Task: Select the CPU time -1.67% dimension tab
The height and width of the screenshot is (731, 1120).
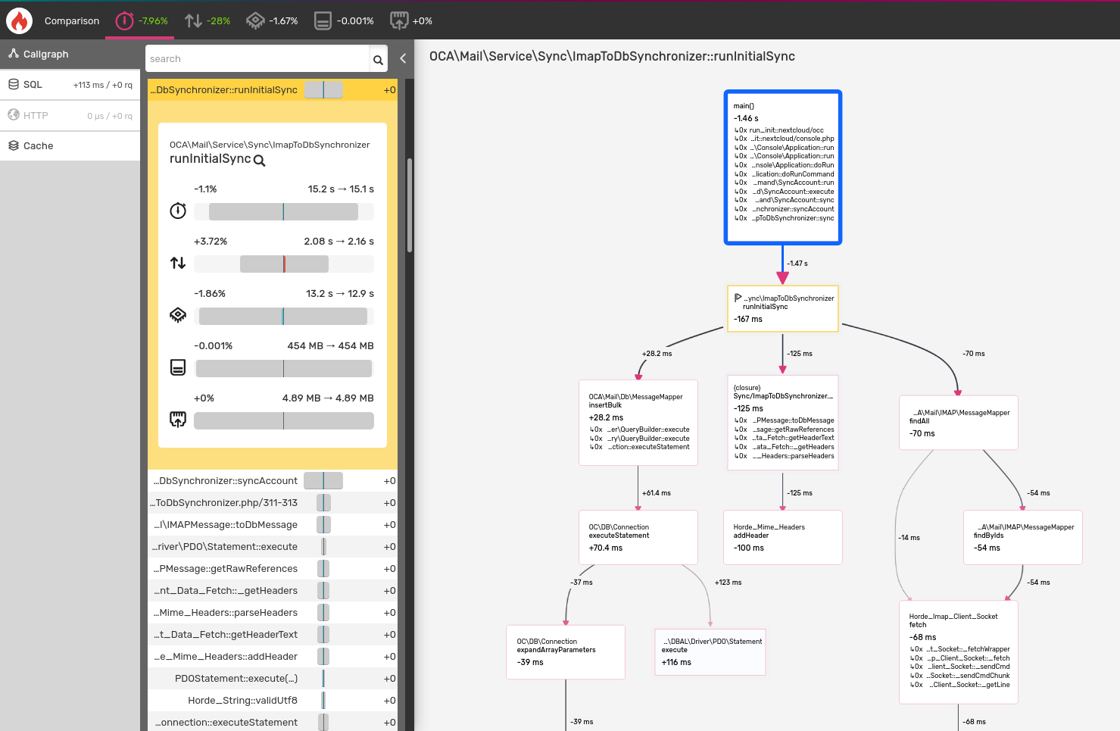Action: [273, 20]
